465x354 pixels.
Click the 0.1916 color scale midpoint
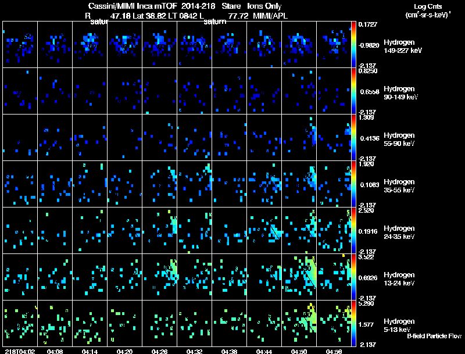368,231
